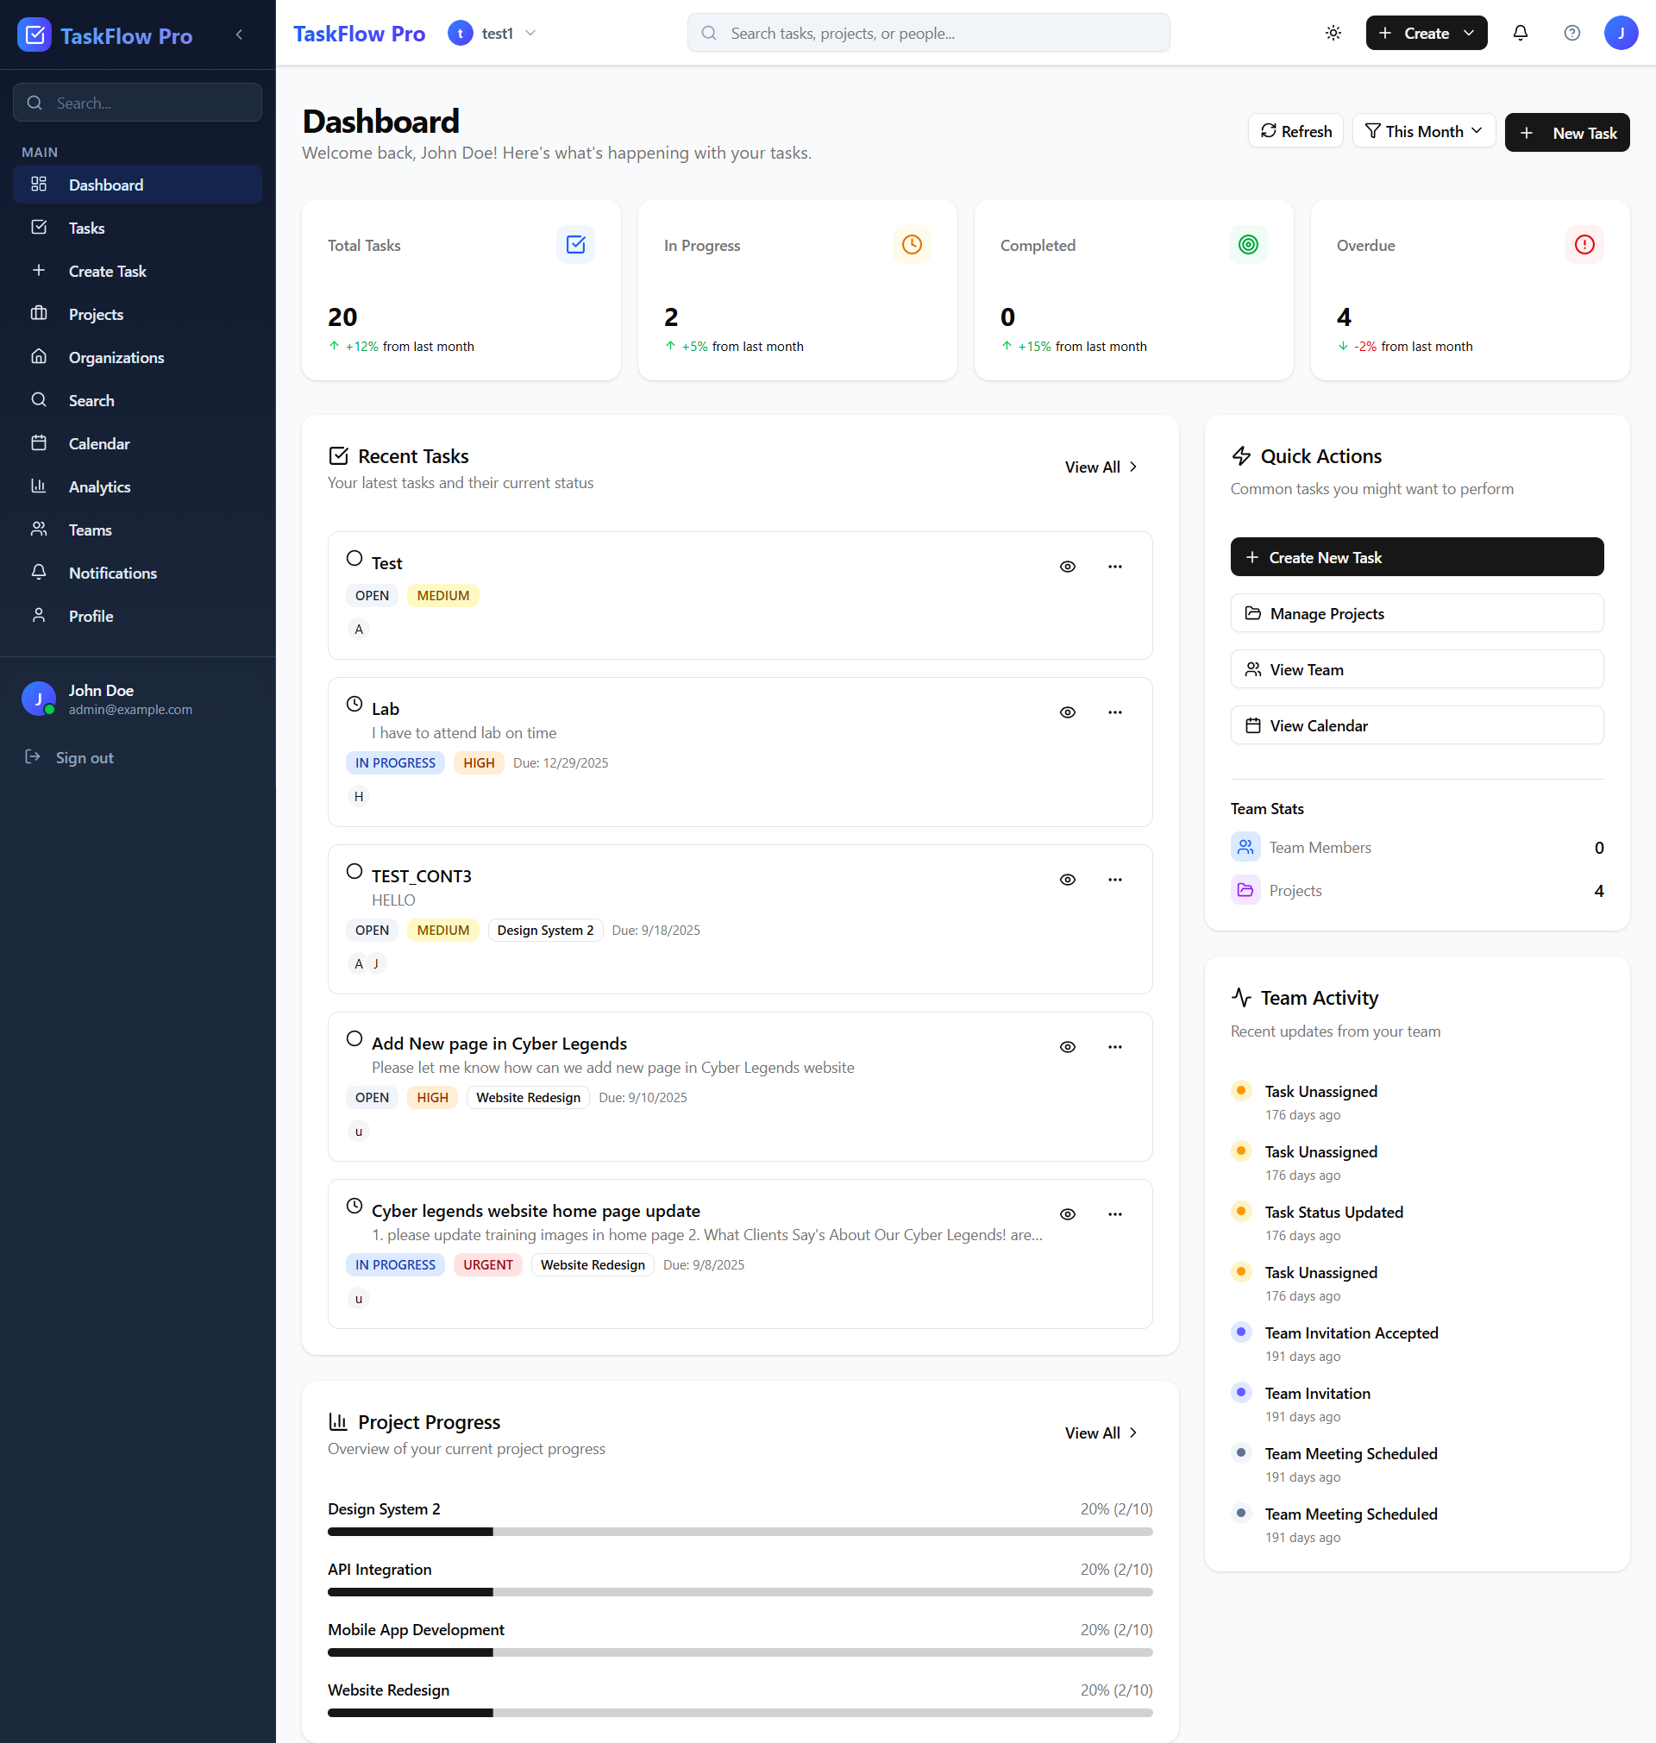
Task: Open Projects in the sidebar
Action: pos(138,314)
